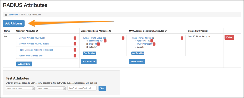Edit the Welcome to Foxpass value link

coord(44,50)
